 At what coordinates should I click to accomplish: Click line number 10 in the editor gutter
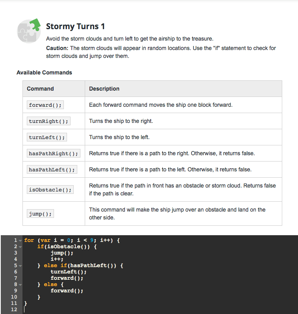(14, 297)
